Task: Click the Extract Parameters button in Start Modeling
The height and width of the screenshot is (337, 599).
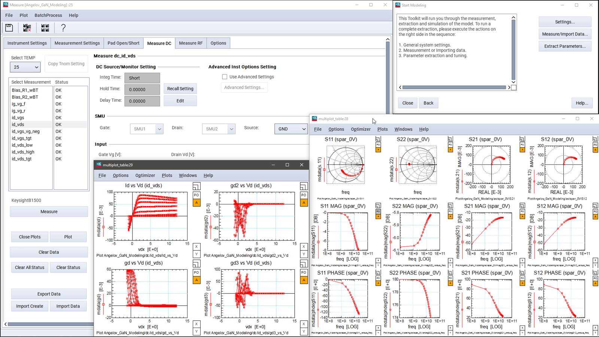Action: tap(565, 46)
